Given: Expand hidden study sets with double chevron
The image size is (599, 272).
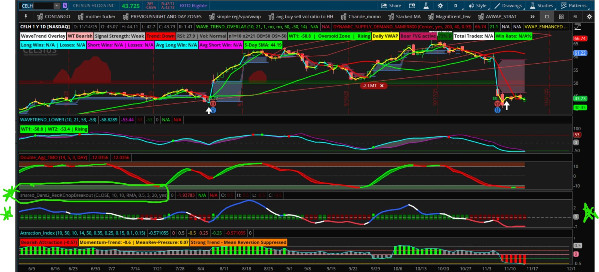Looking at the screenshot, I should tap(532, 17).
